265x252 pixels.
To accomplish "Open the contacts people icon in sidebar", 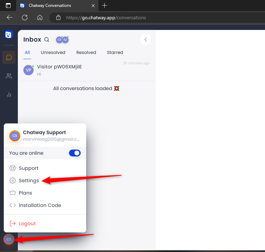I will point(9,76).
